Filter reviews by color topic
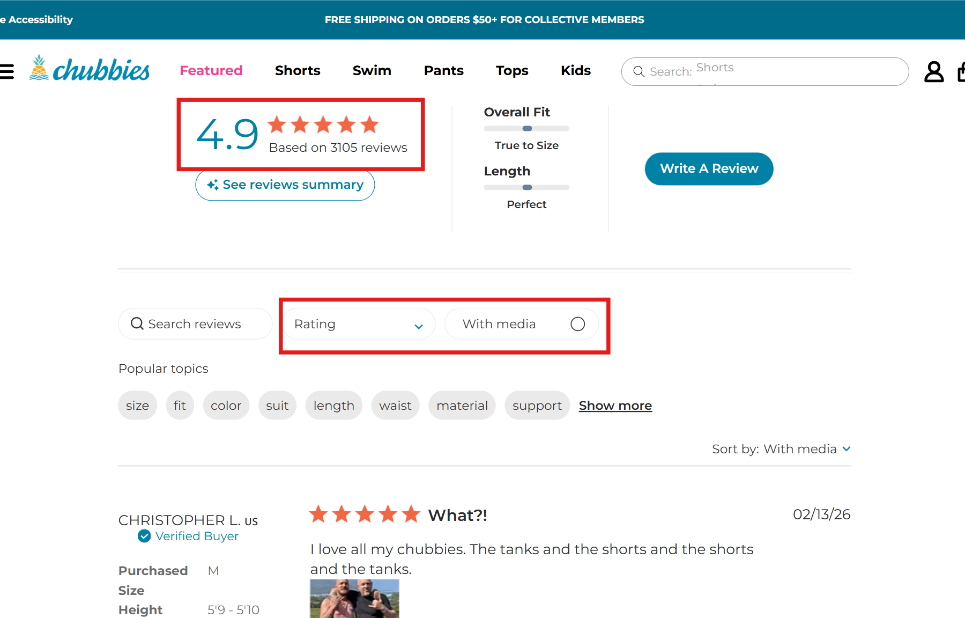The height and width of the screenshot is (618, 965). [x=226, y=406]
